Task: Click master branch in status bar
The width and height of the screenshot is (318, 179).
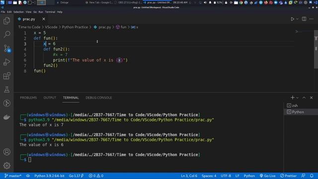Action: (x=13, y=176)
